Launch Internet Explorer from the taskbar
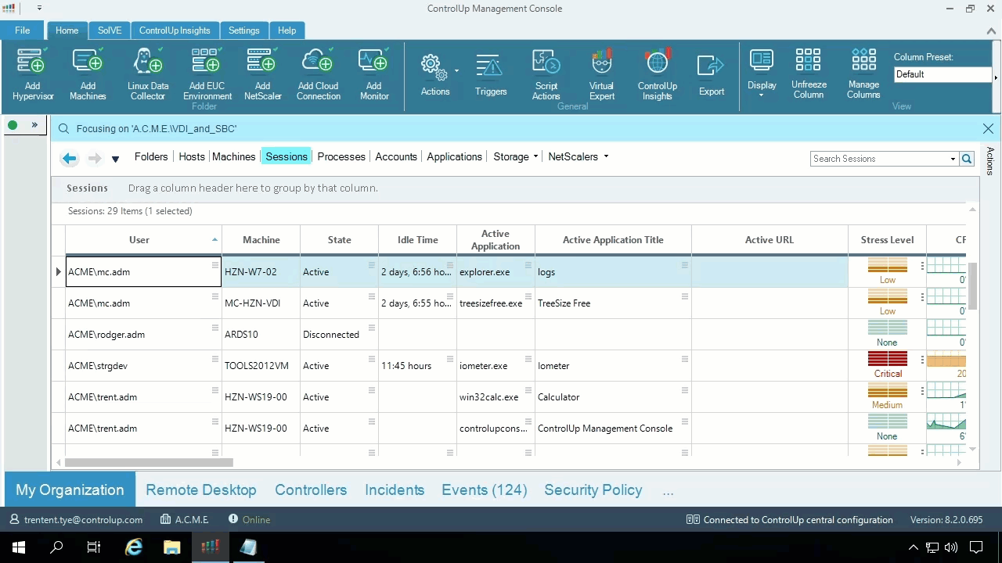Screen dimensions: 1002x563 (135, 547)
